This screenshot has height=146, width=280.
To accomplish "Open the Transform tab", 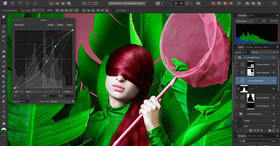I will coord(252,136).
